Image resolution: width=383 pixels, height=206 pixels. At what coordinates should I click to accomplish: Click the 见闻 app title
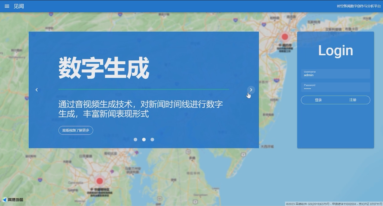coord(19,6)
